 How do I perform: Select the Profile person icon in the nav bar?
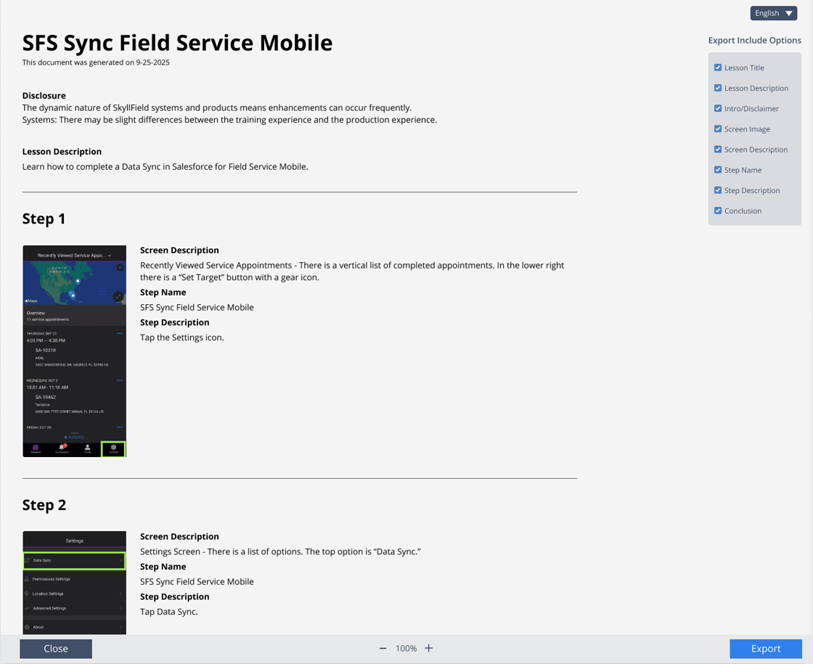click(x=87, y=447)
